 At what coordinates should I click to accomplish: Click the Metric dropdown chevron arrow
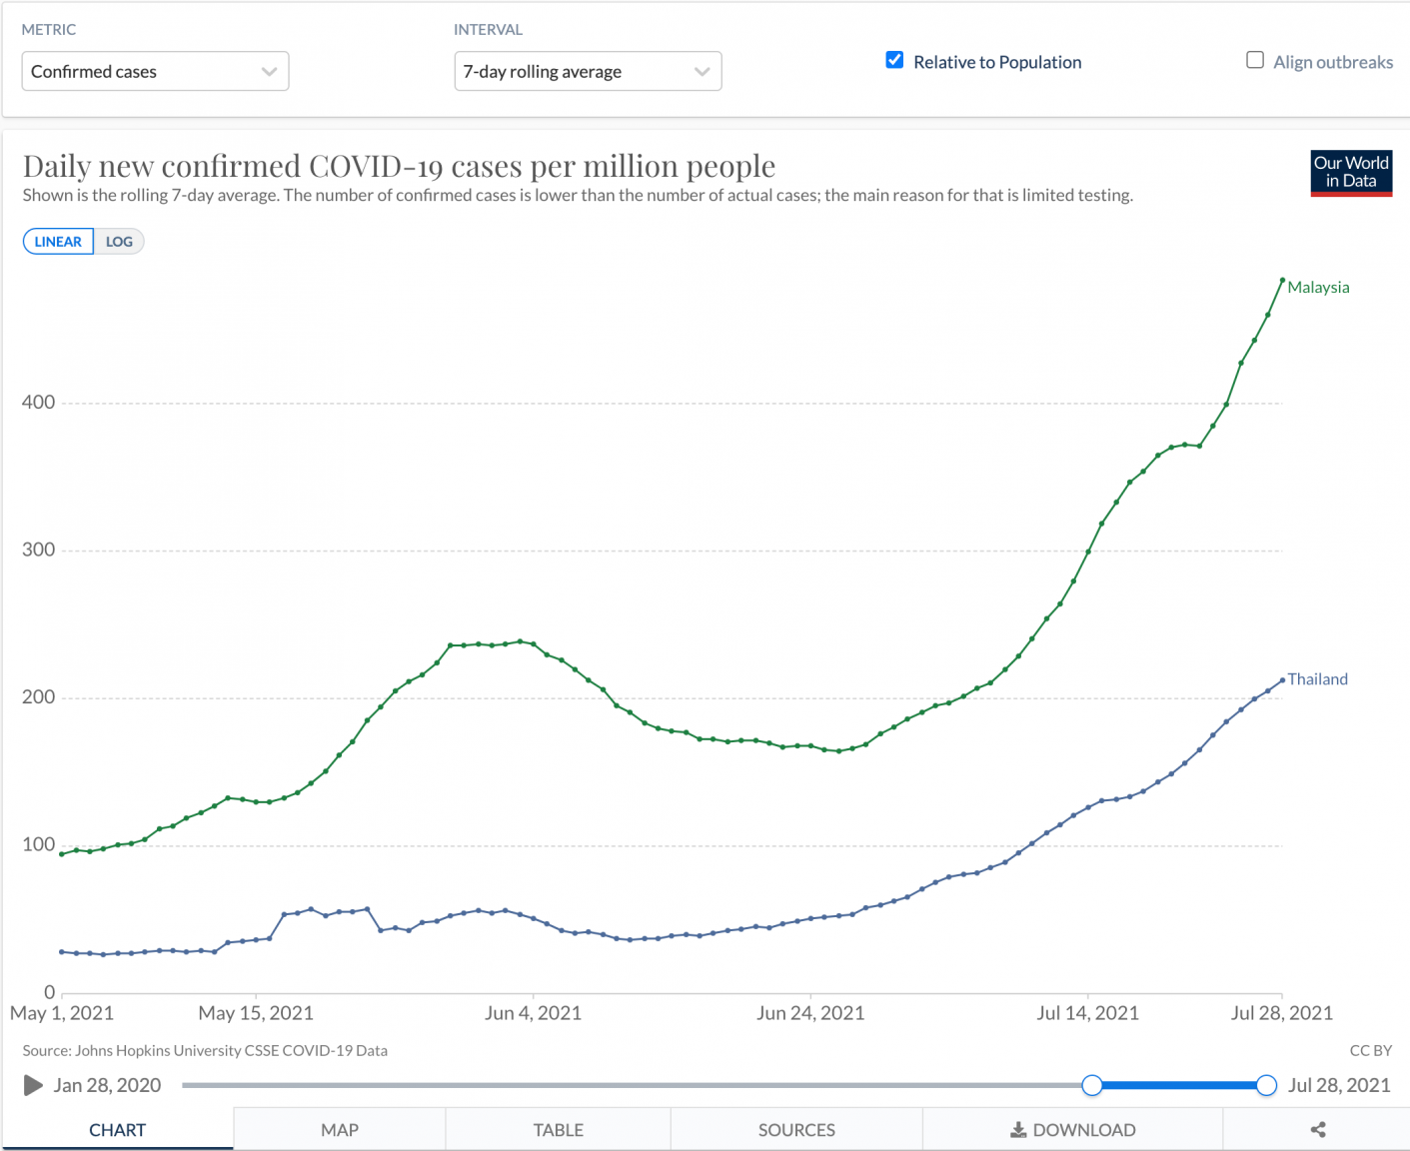269,72
